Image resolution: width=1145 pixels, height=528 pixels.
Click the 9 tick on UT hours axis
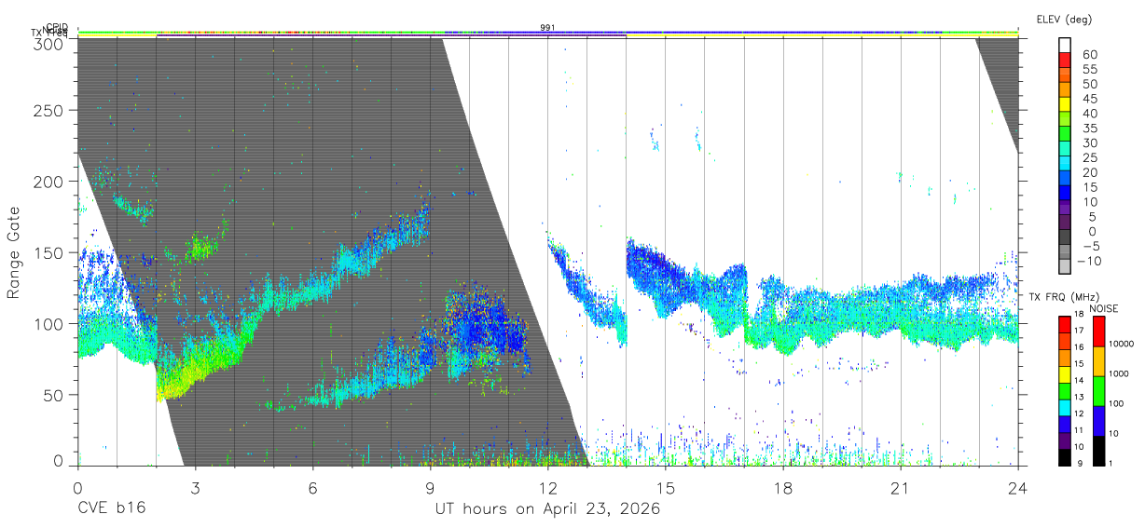tap(430, 488)
